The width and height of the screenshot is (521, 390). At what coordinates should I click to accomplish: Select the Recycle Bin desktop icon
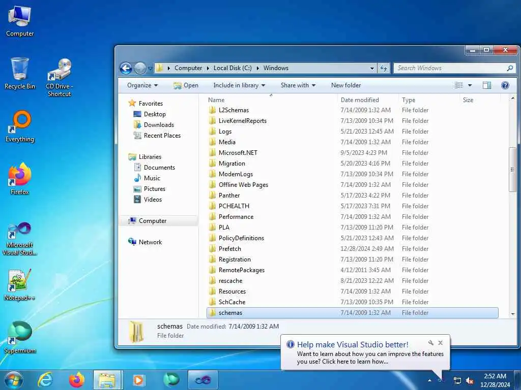click(x=20, y=74)
